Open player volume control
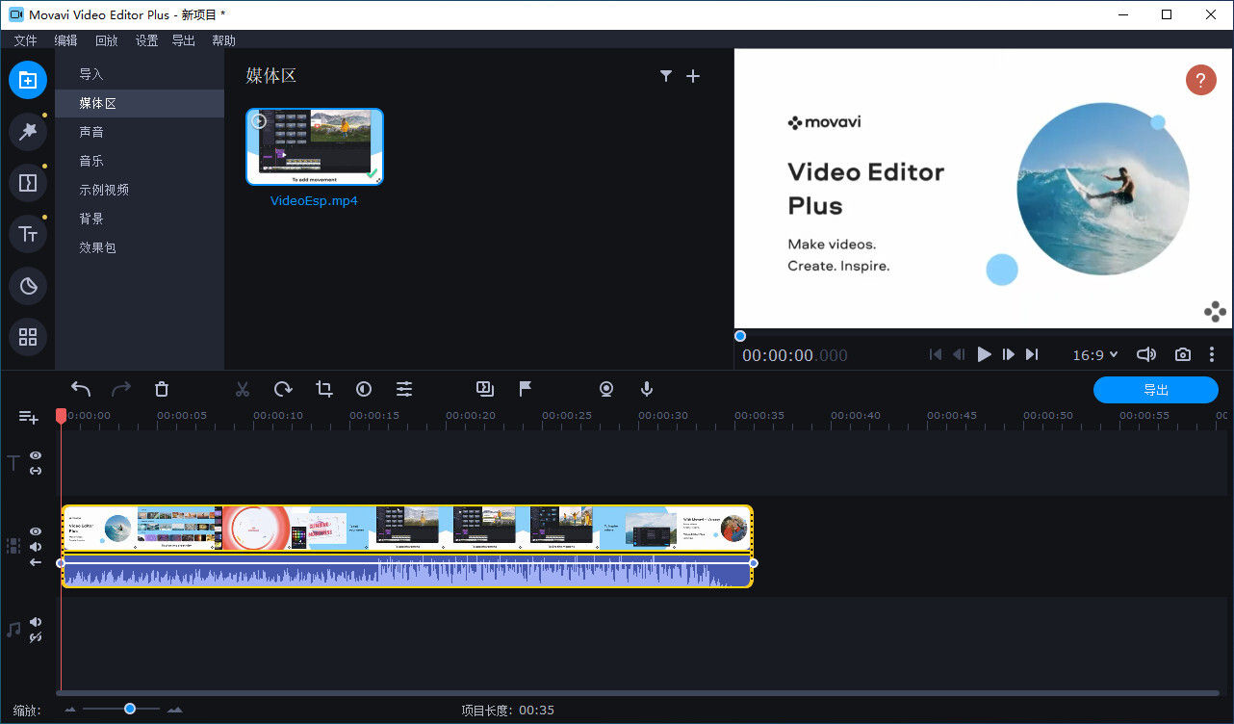Screen dimensions: 1234x724 pyautogui.click(x=1145, y=354)
